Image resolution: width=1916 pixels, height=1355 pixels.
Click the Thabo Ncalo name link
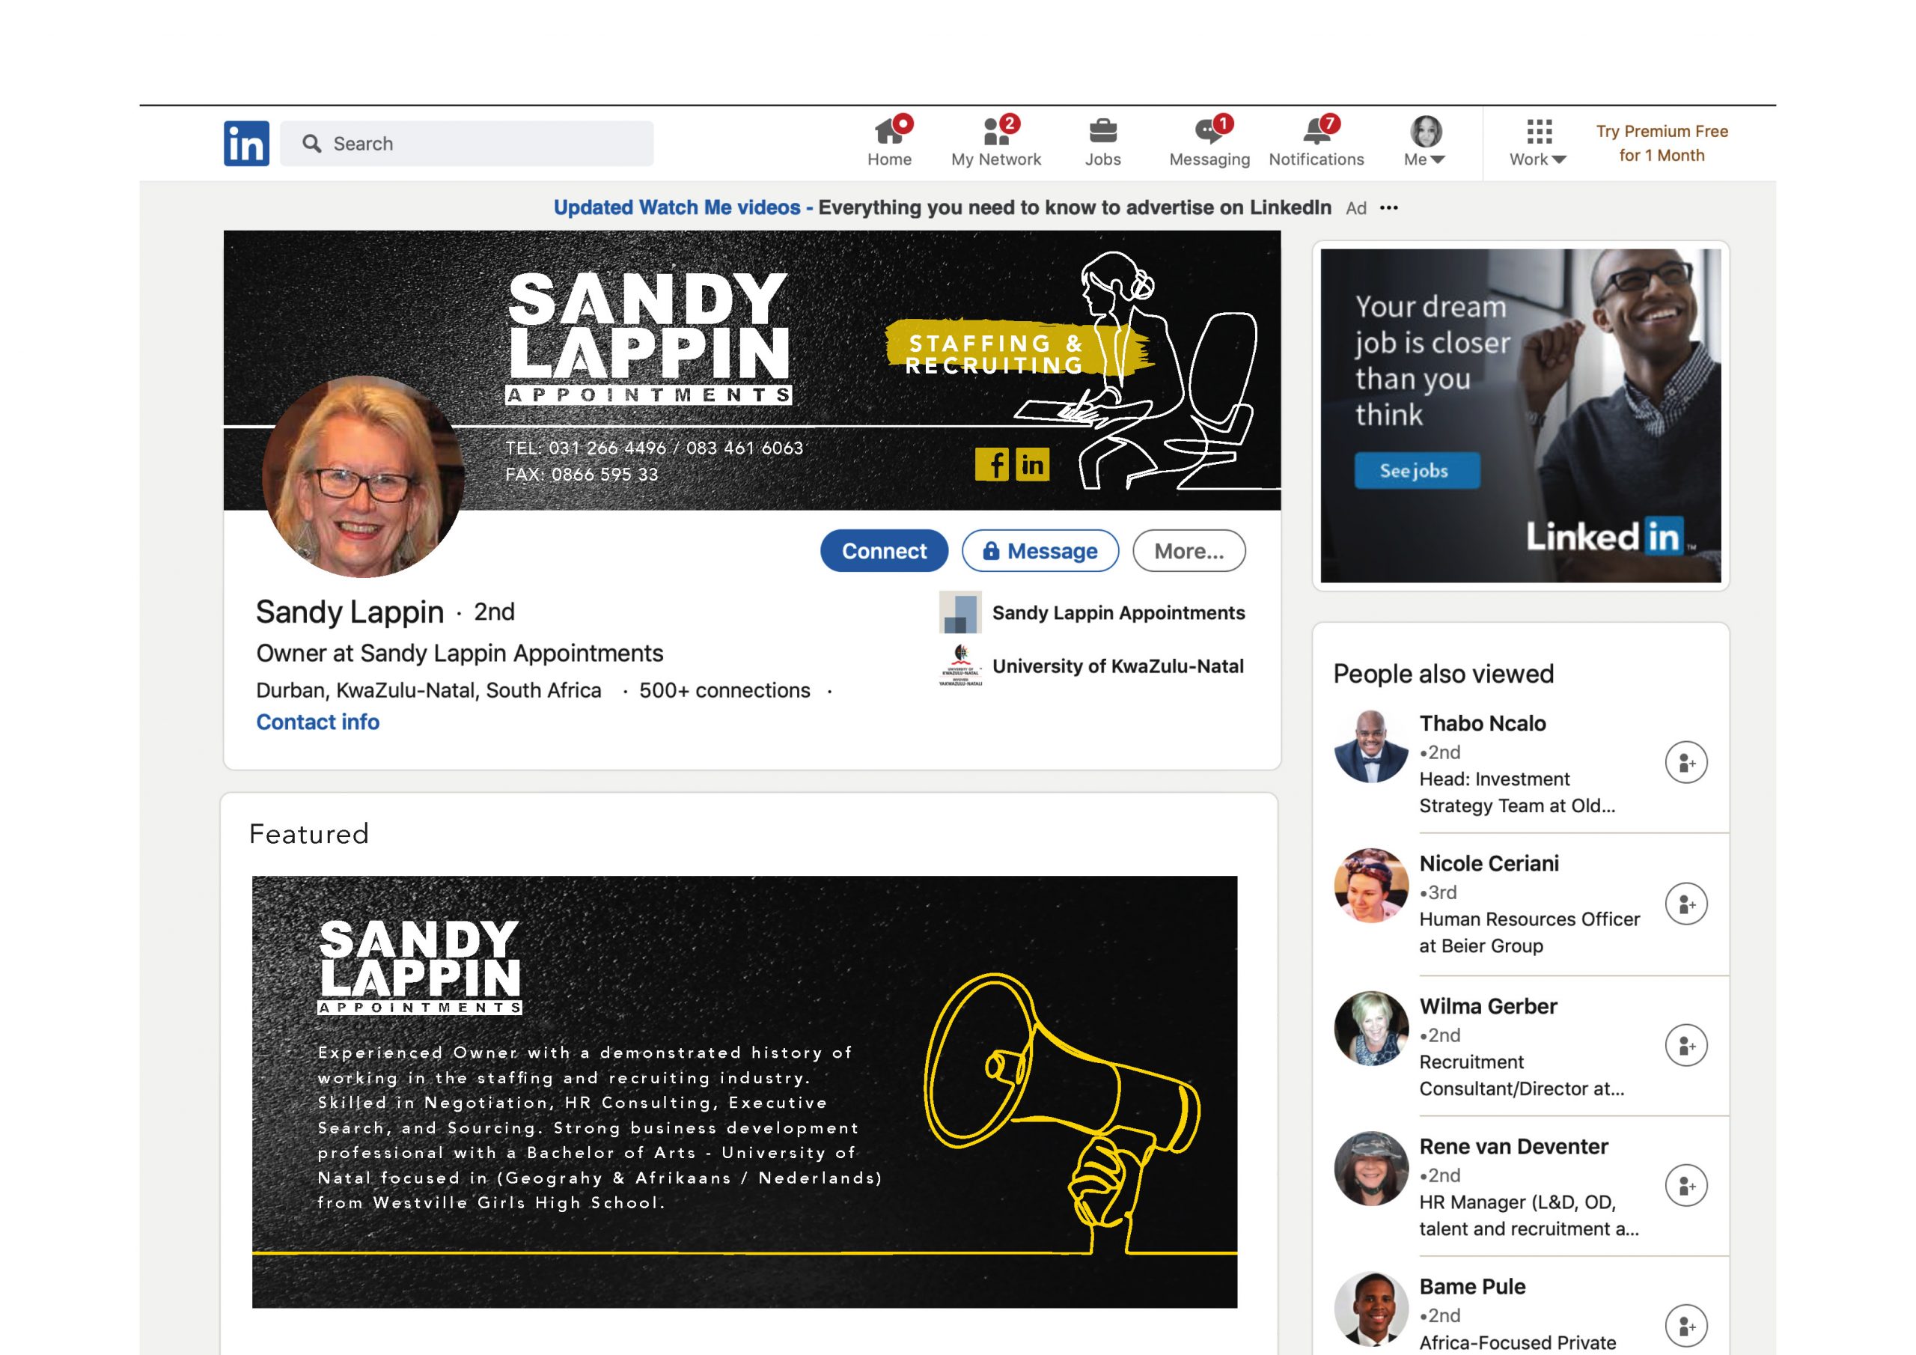coord(1482,724)
